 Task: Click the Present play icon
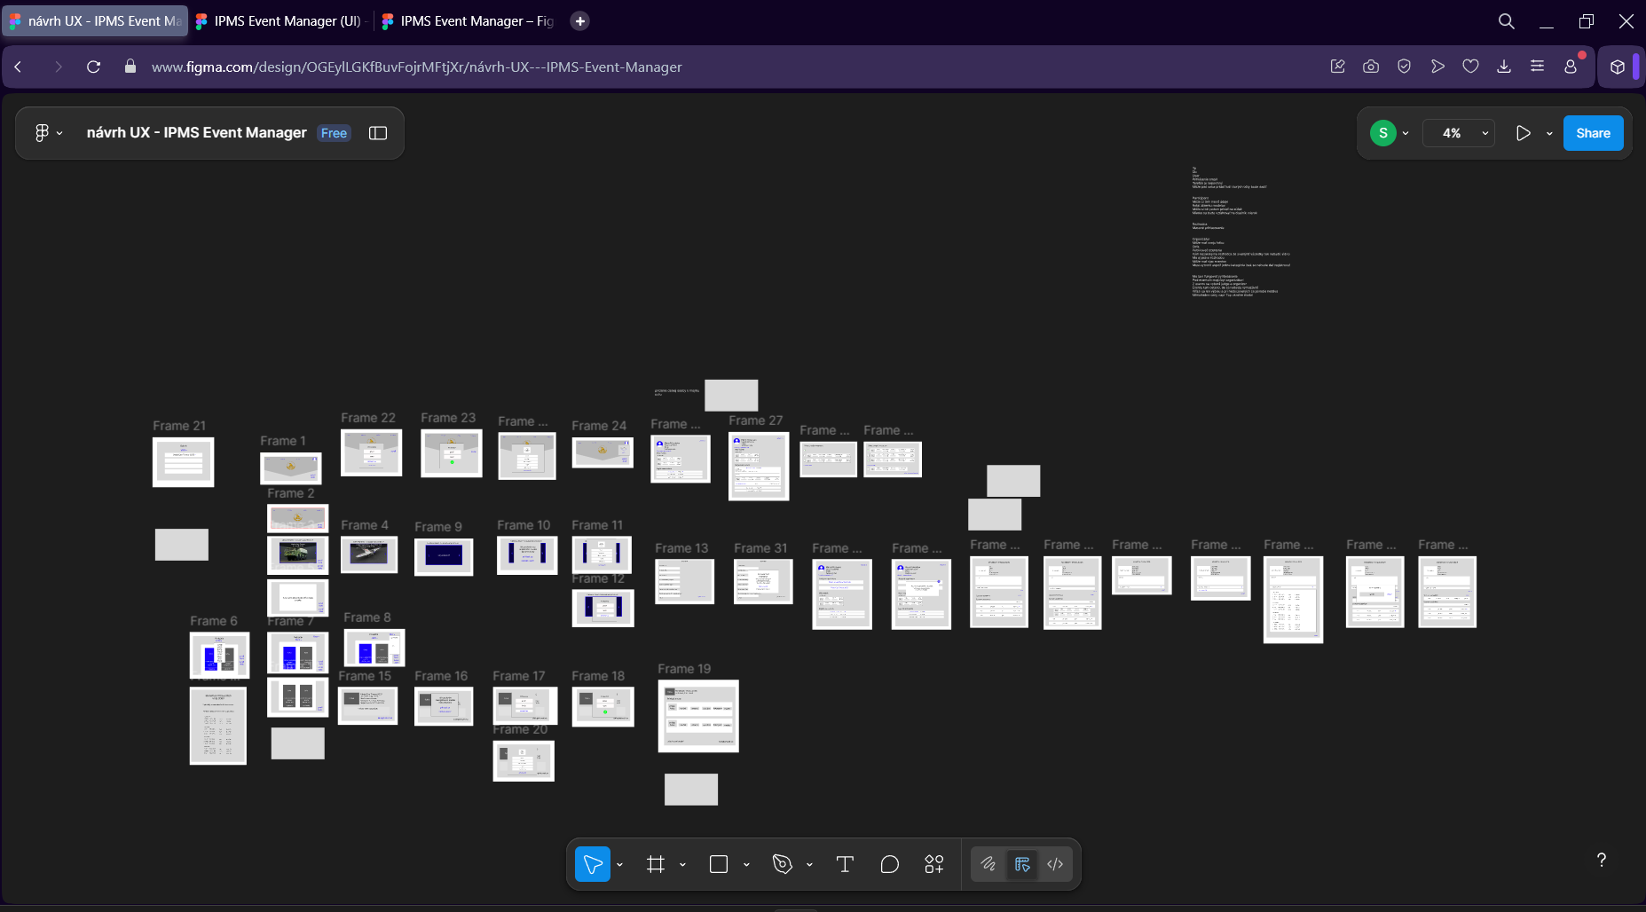coord(1524,133)
